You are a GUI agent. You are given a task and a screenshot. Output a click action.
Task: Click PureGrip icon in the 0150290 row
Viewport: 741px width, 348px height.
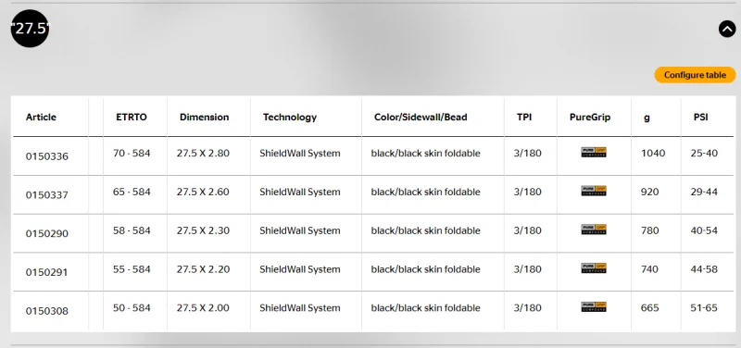(594, 230)
